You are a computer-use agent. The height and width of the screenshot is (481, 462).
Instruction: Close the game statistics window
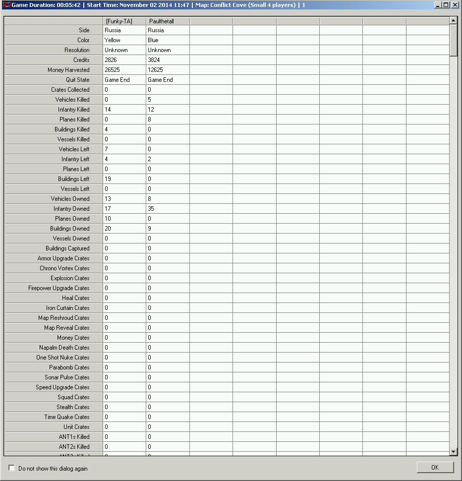(456, 5)
